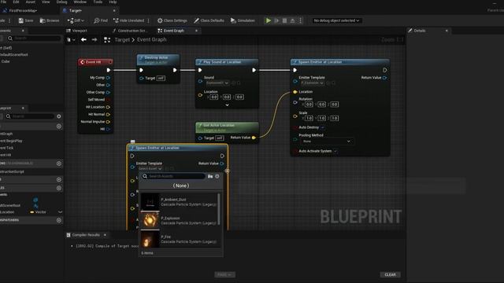The height and width of the screenshot is (283, 504).
Task: Open the Details panel tab
Action: pos(420,31)
